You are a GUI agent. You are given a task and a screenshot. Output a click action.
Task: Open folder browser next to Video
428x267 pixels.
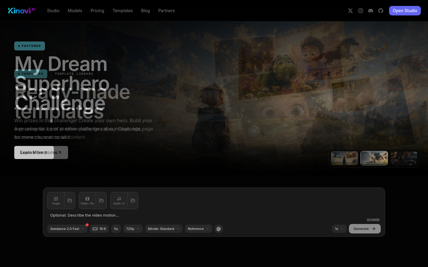click(101, 201)
